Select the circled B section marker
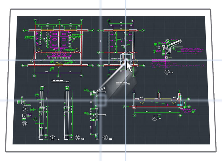 point(24,124)
